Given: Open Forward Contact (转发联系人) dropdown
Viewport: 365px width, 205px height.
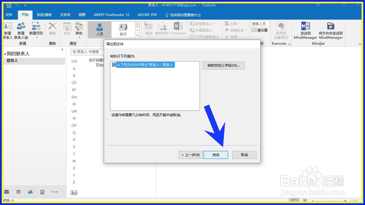Looking at the screenshot, I should (x=203, y=24).
